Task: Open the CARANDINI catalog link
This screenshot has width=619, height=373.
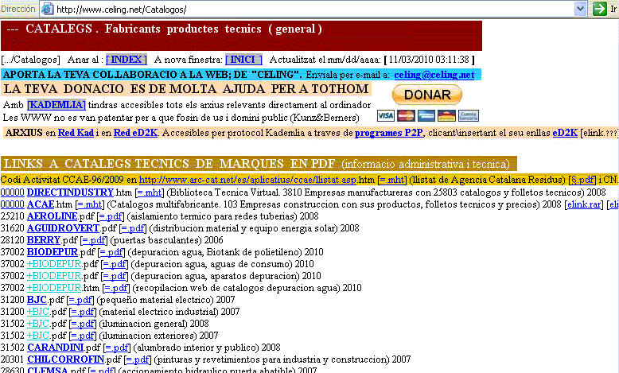Action: click(x=55, y=348)
